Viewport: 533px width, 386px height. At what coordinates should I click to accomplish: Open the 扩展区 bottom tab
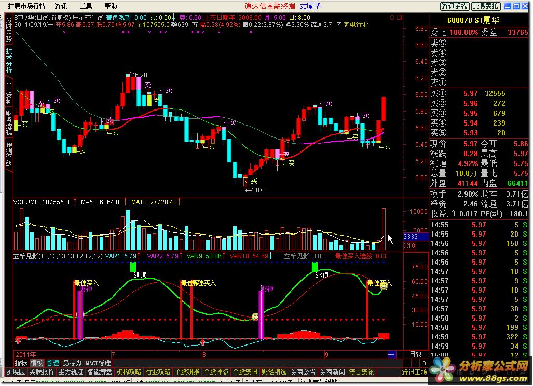[x=16, y=372]
